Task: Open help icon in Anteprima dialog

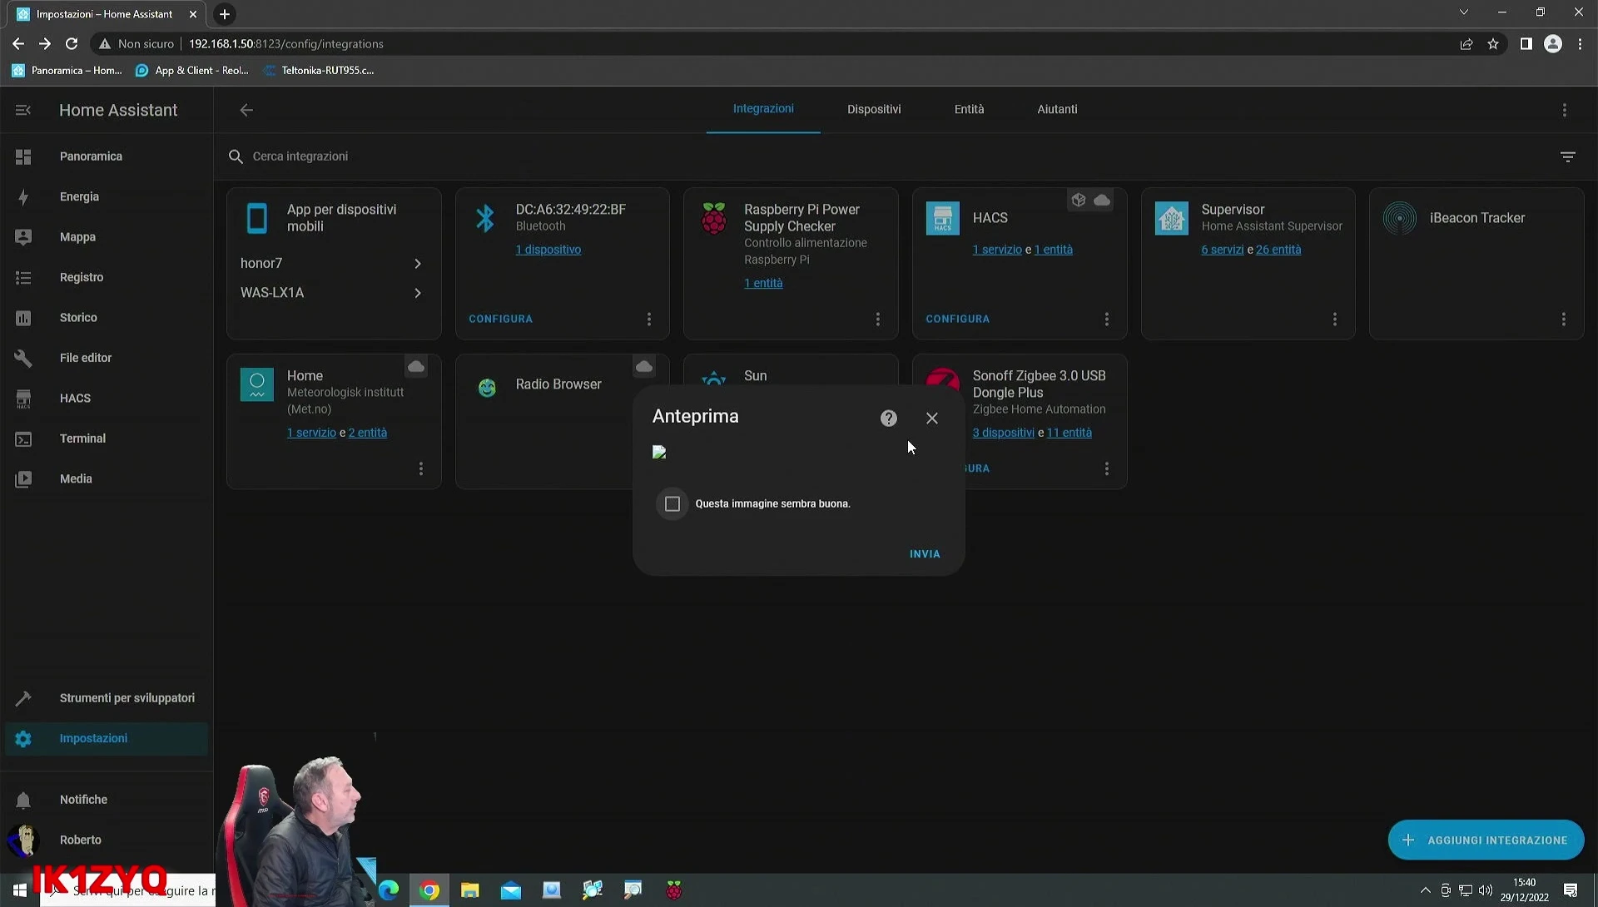Action: tap(889, 419)
